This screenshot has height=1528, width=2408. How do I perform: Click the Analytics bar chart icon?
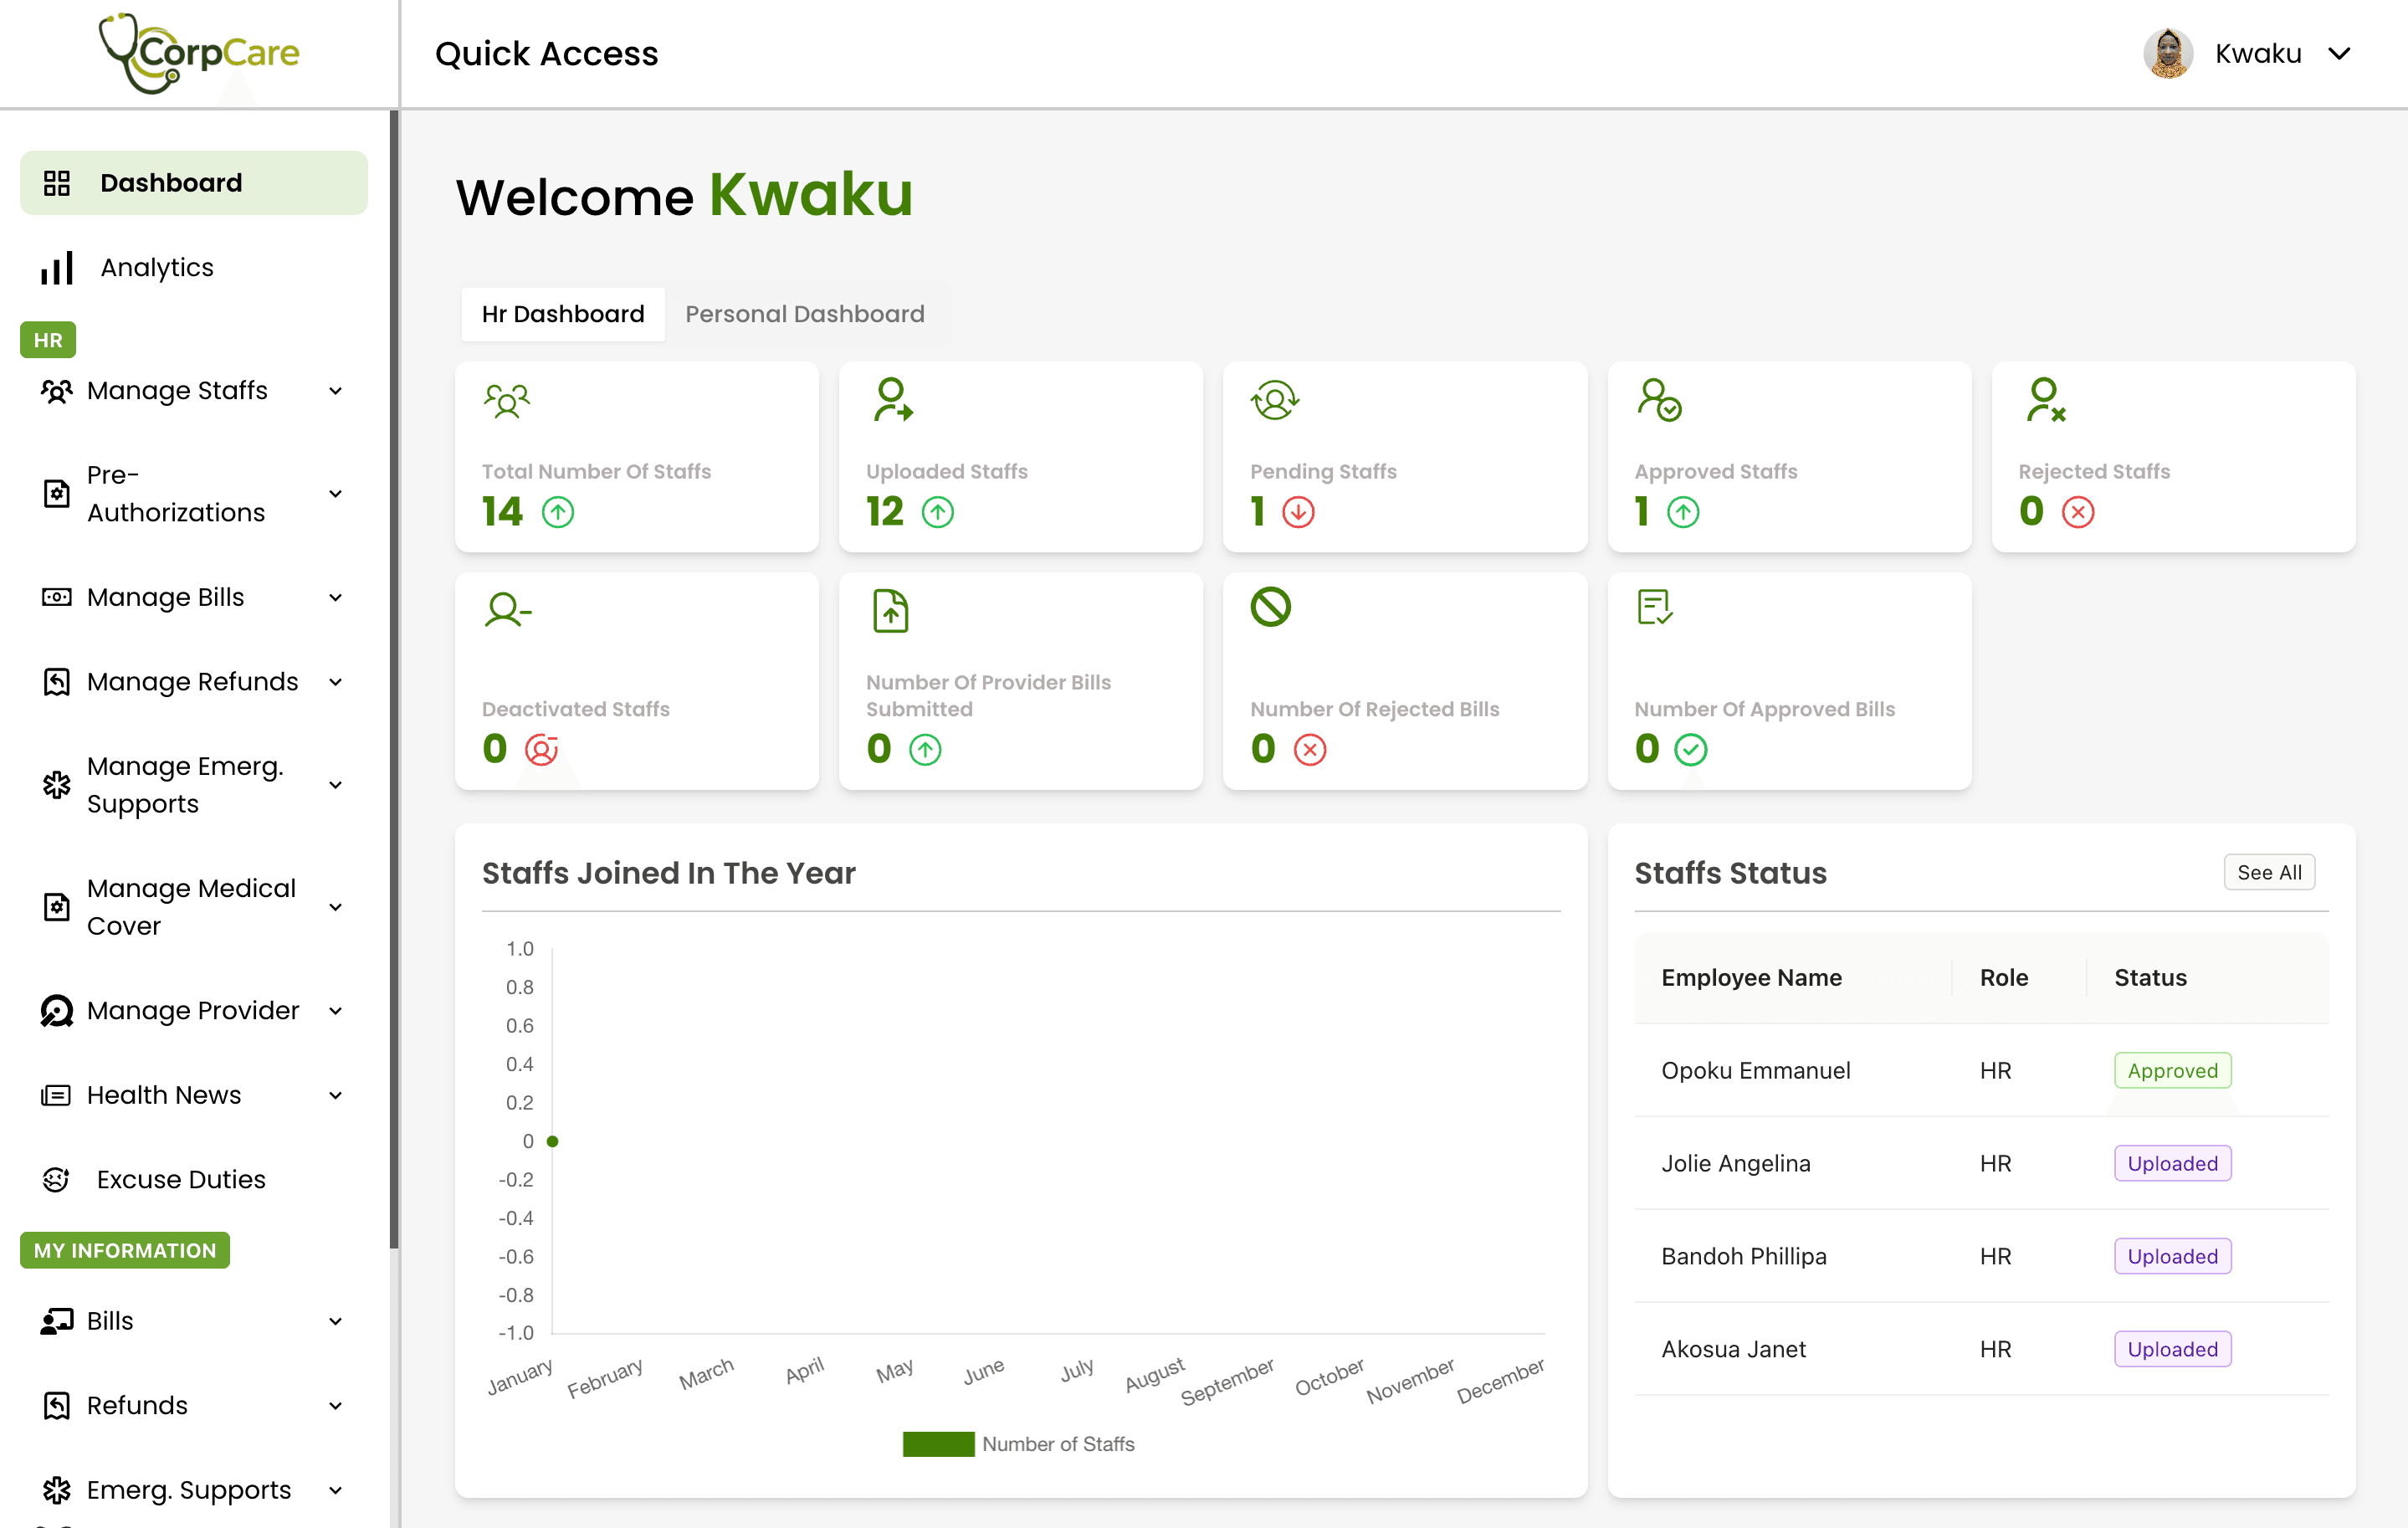tap(57, 268)
